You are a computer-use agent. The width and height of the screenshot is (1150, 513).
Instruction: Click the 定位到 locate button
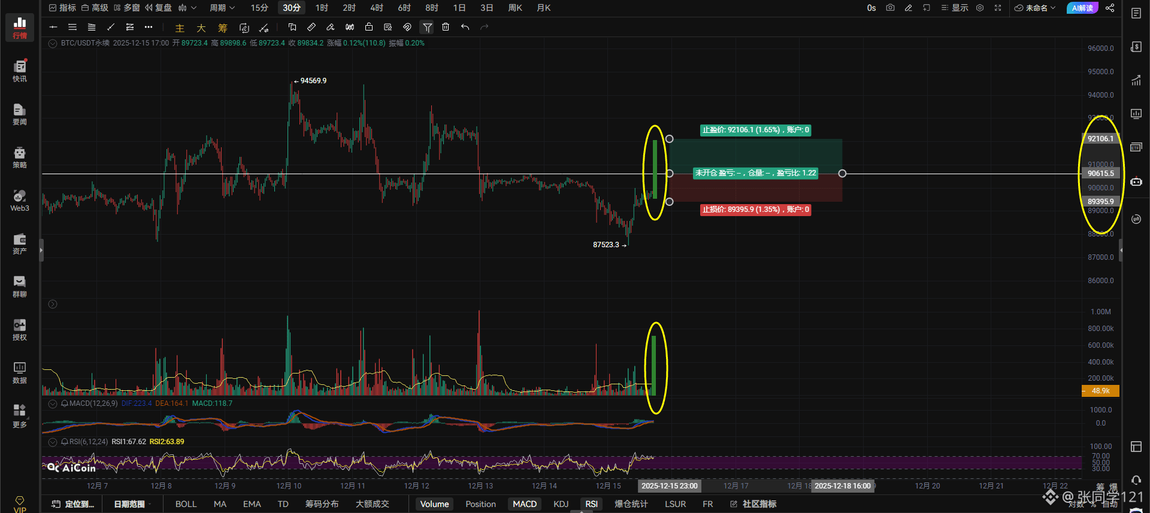point(73,504)
